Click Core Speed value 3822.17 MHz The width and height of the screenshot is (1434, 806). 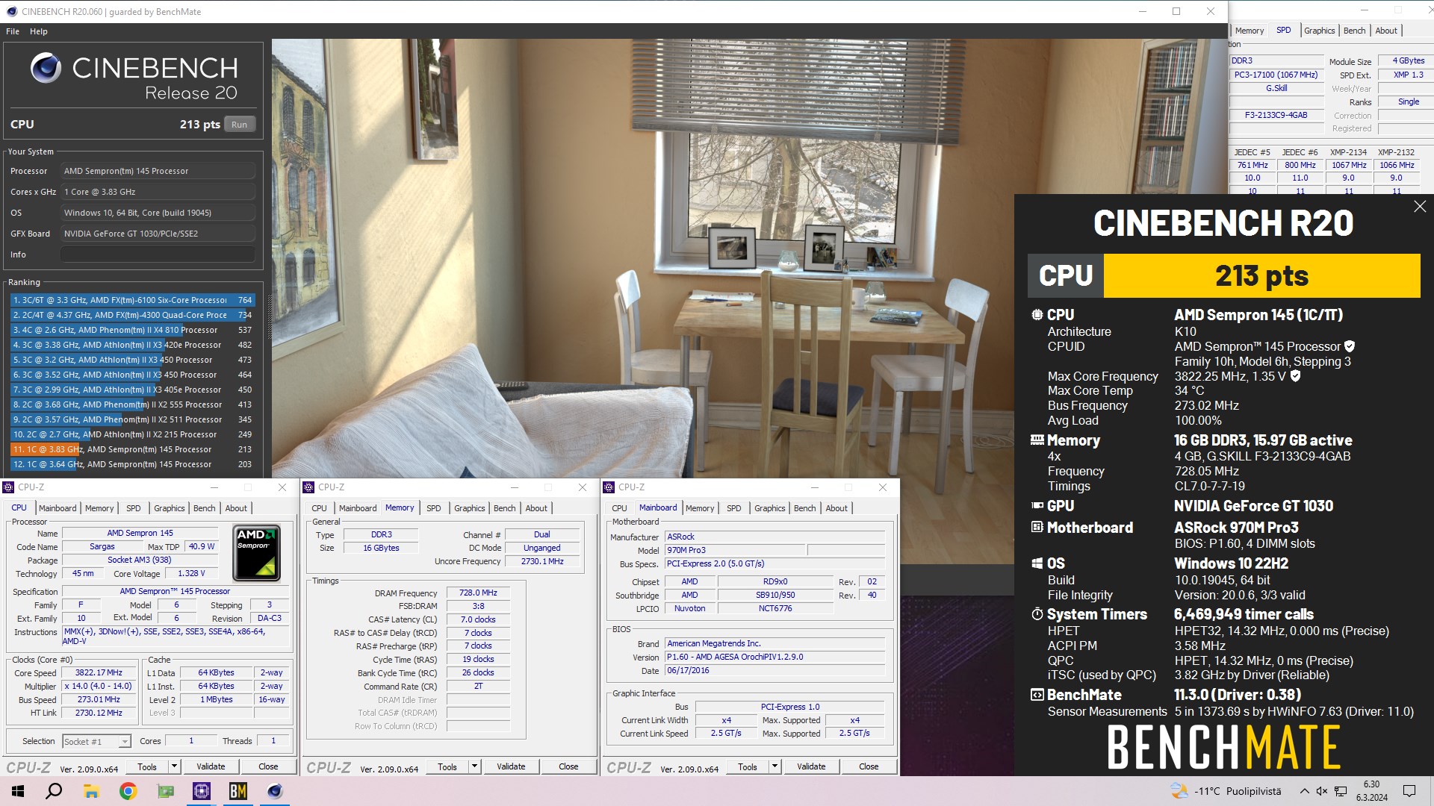pos(99,672)
